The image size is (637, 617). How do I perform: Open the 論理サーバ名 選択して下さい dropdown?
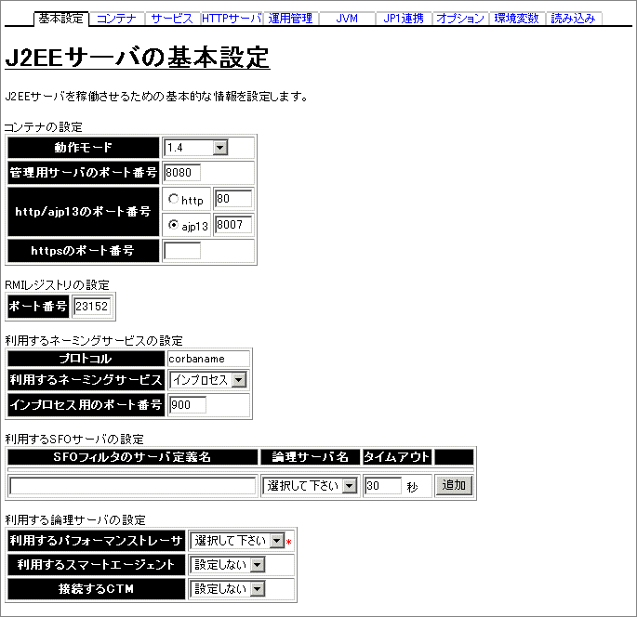click(x=311, y=486)
